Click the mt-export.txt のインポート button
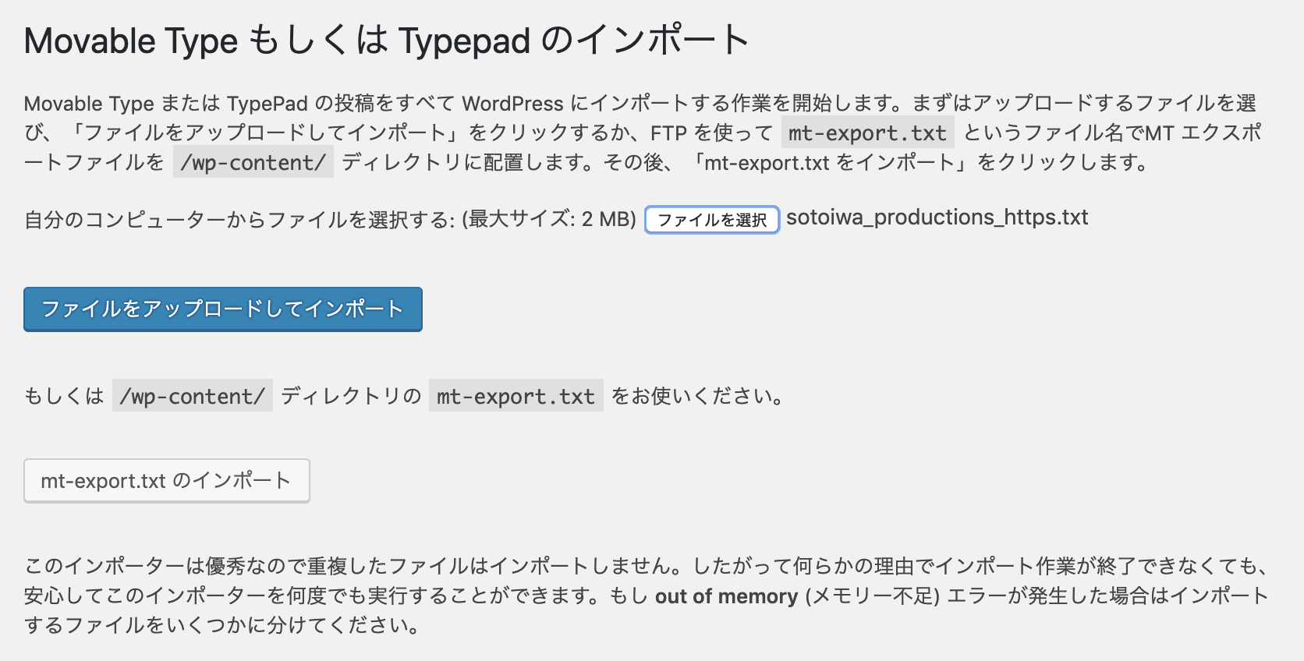The height and width of the screenshot is (661, 1304). [167, 481]
